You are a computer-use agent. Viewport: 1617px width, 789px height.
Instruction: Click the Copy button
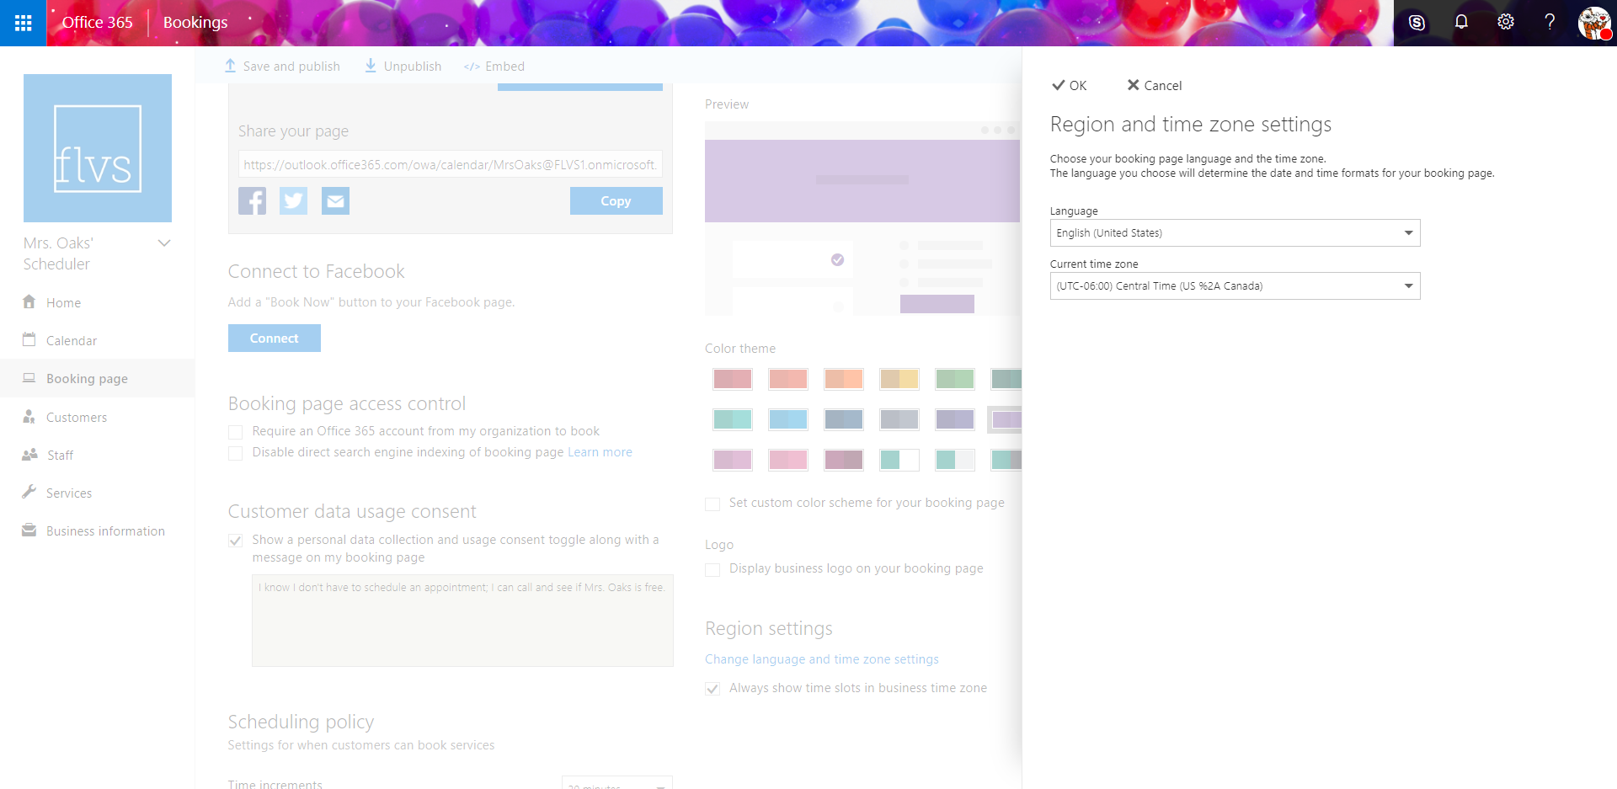(x=616, y=200)
